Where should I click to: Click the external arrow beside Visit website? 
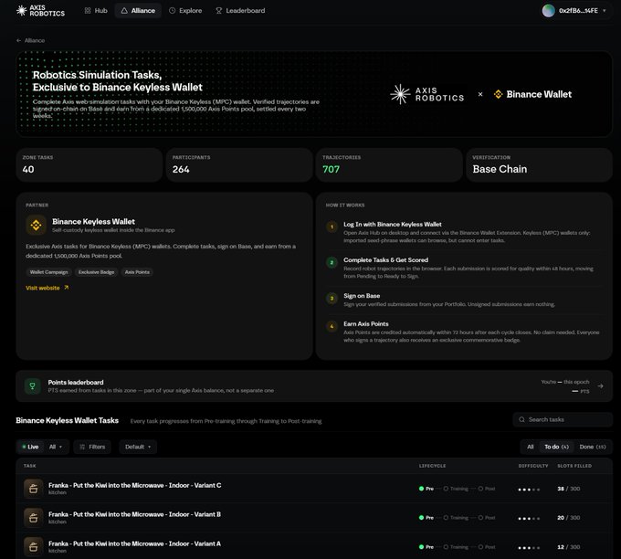[66, 288]
